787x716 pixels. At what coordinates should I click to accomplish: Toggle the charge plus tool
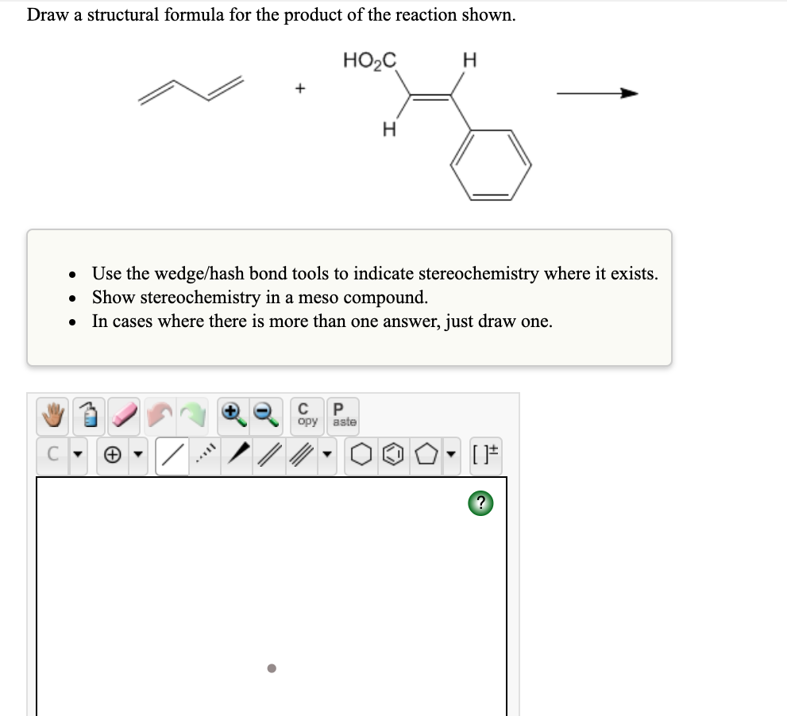pyautogui.click(x=111, y=454)
